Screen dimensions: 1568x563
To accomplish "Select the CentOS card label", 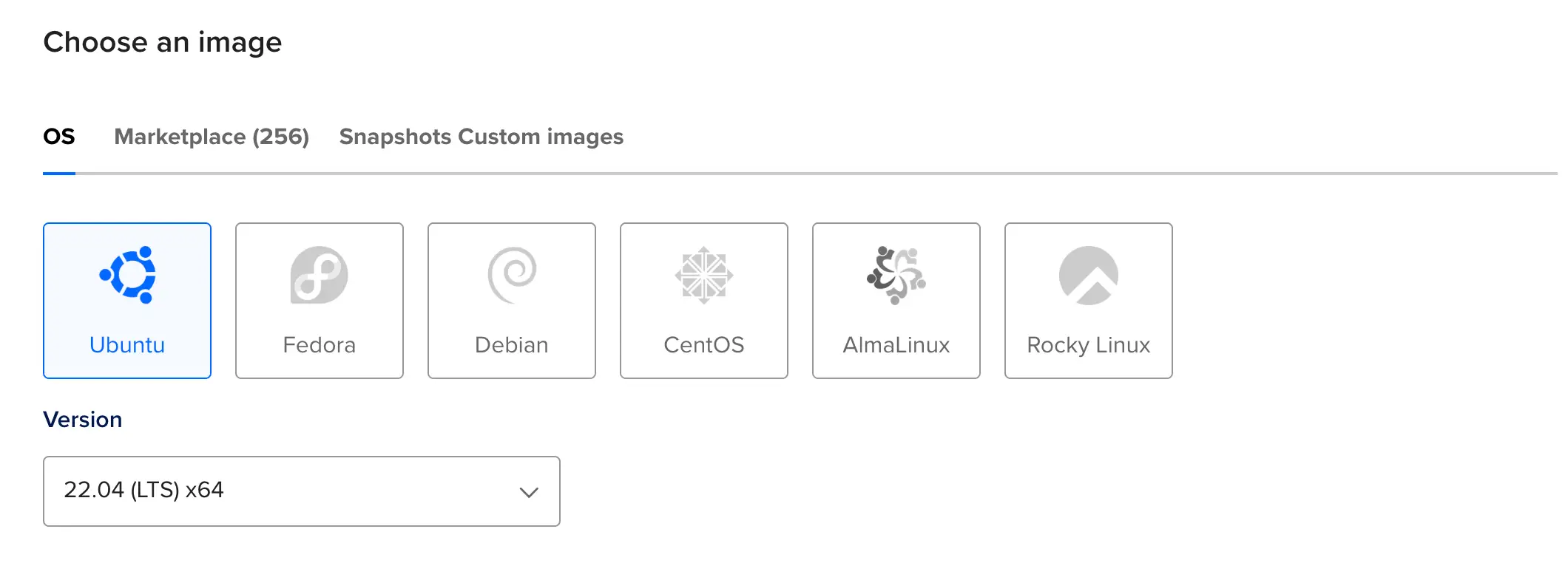I will pos(704,345).
